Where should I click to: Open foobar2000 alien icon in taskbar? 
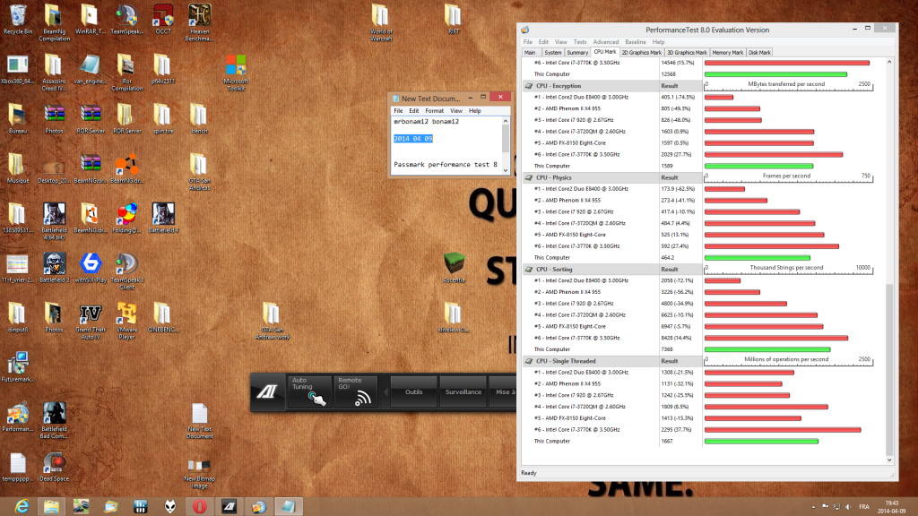point(169,507)
